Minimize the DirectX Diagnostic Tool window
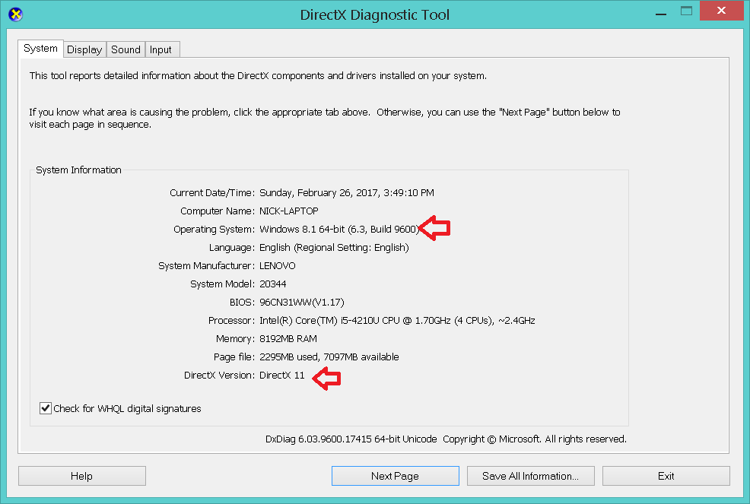The width and height of the screenshot is (750, 504). coord(661,14)
